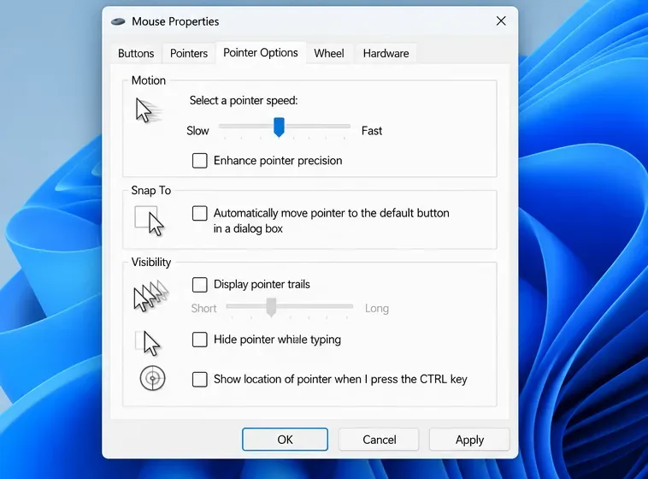Check Hide pointer while typing
The height and width of the screenshot is (479, 648).
click(199, 340)
